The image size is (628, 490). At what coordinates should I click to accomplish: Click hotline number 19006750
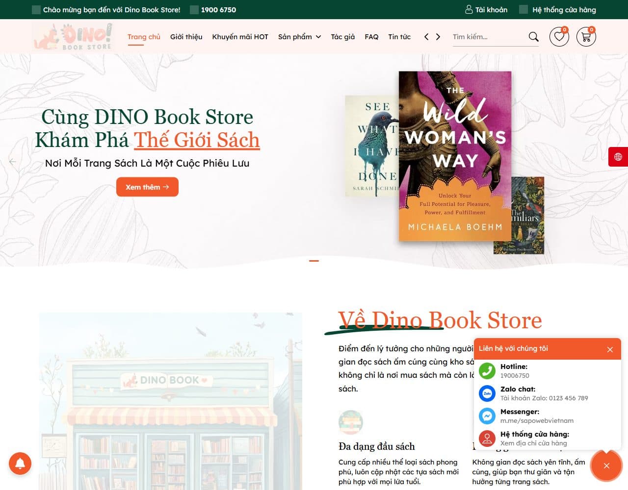click(515, 375)
